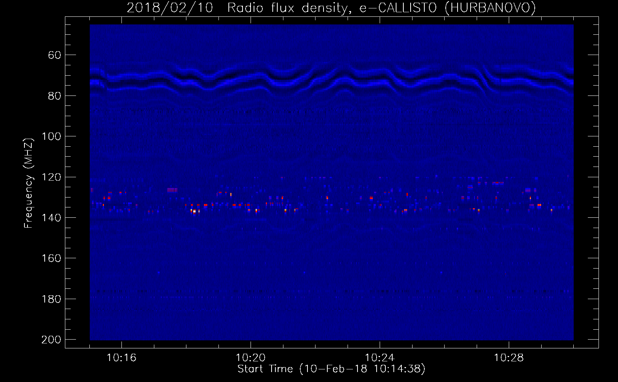Click the plot title mentioning e-CALLISTO (HURBANOVO)
The image size is (618, 382).
point(331,8)
